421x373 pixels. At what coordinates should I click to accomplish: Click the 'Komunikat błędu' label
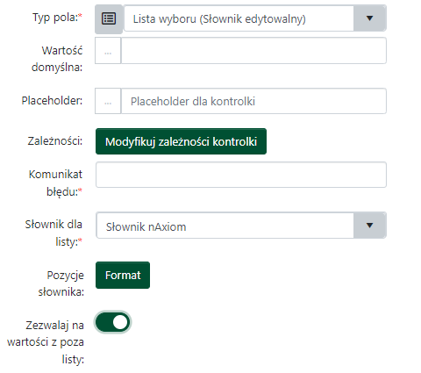(x=56, y=183)
